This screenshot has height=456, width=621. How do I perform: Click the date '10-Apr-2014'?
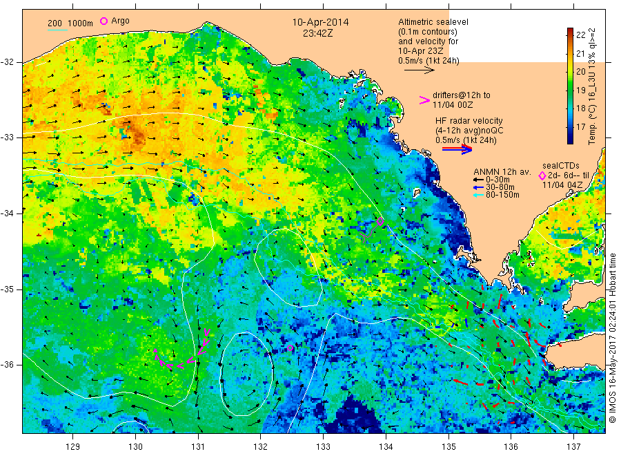tap(320, 23)
